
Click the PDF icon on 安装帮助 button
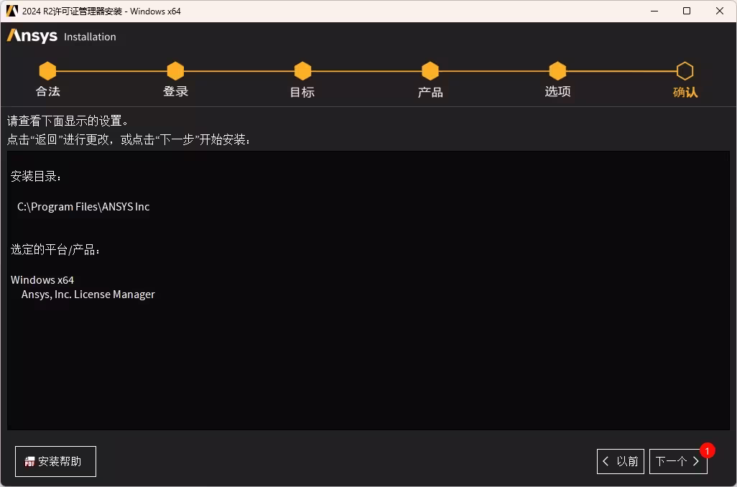tap(29, 462)
